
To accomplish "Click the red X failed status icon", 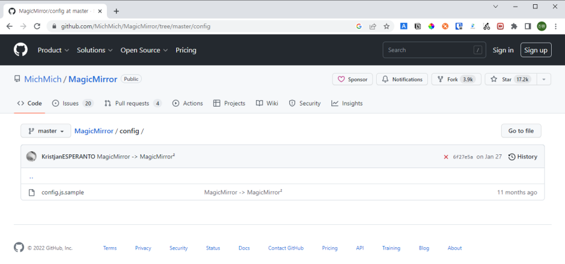I will (445, 157).
